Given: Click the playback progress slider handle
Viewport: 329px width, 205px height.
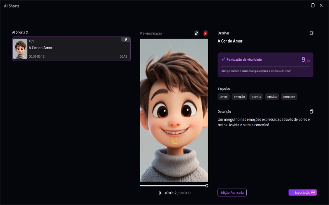Looking at the screenshot, I should 206,186.
